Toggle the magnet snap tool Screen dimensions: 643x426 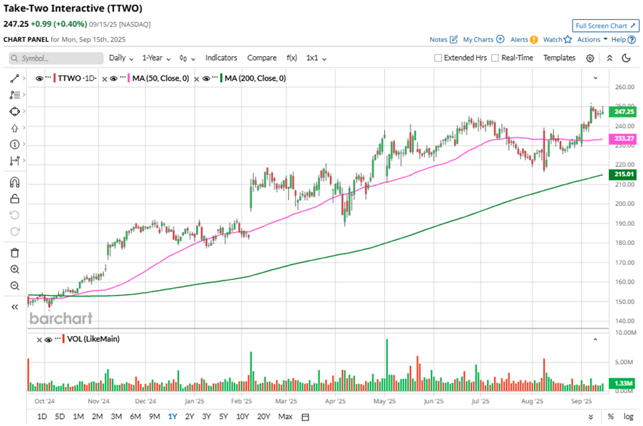[x=14, y=182]
